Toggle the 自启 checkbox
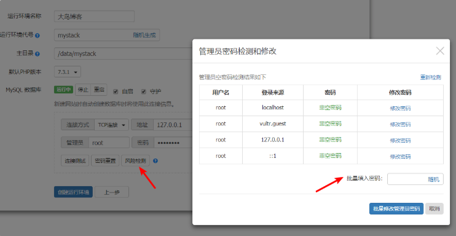Viewport: 456px width, 236px height. pyautogui.click(x=116, y=92)
